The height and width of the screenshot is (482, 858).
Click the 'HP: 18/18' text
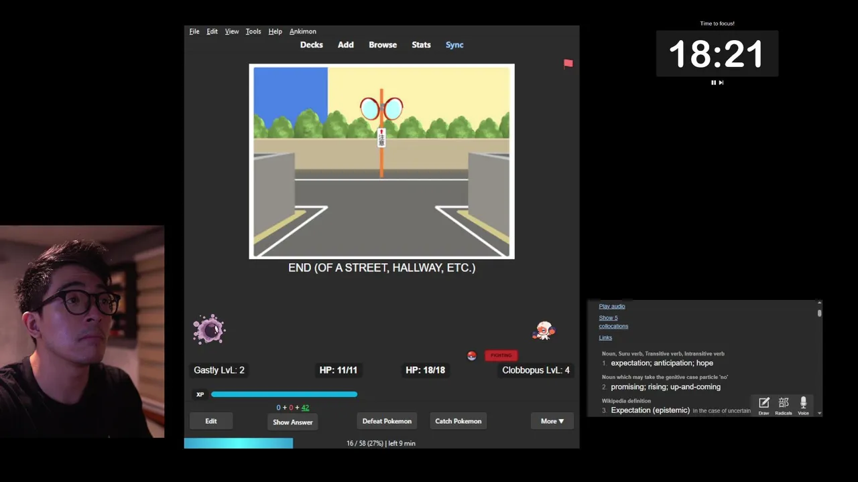pos(425,370)
